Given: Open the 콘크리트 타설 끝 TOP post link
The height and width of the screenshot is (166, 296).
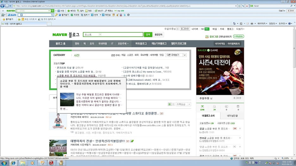Looking at the screenshot, I should [65, 68].
